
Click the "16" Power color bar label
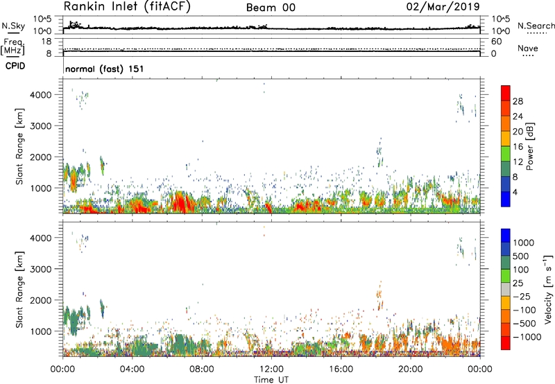point(518,147)
